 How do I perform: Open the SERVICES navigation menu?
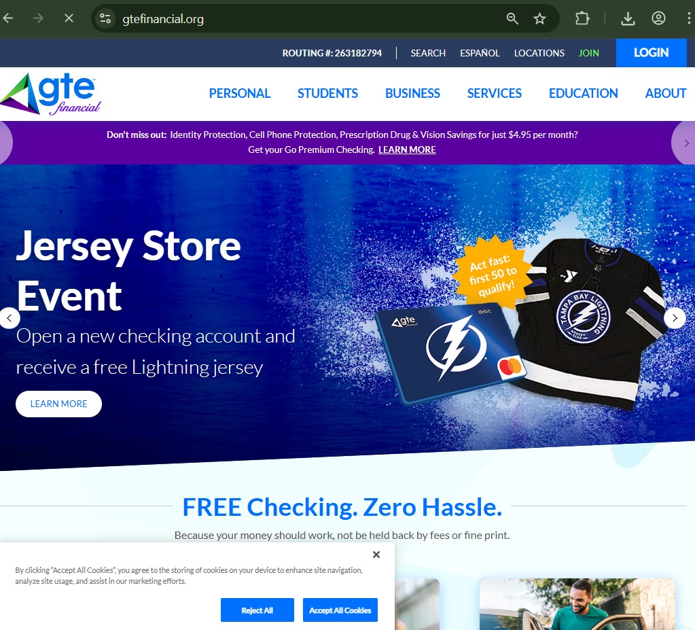click(494, 93)
